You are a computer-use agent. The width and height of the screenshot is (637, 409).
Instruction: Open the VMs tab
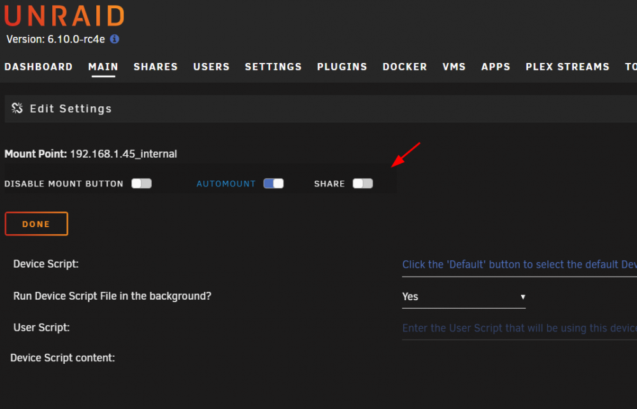(x=454, y=67)
